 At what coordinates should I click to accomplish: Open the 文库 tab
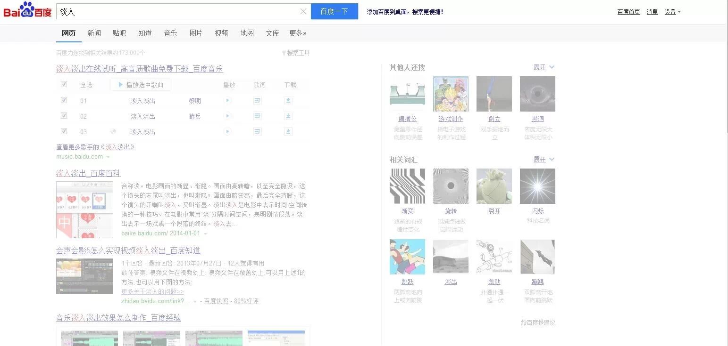(272, 33)
